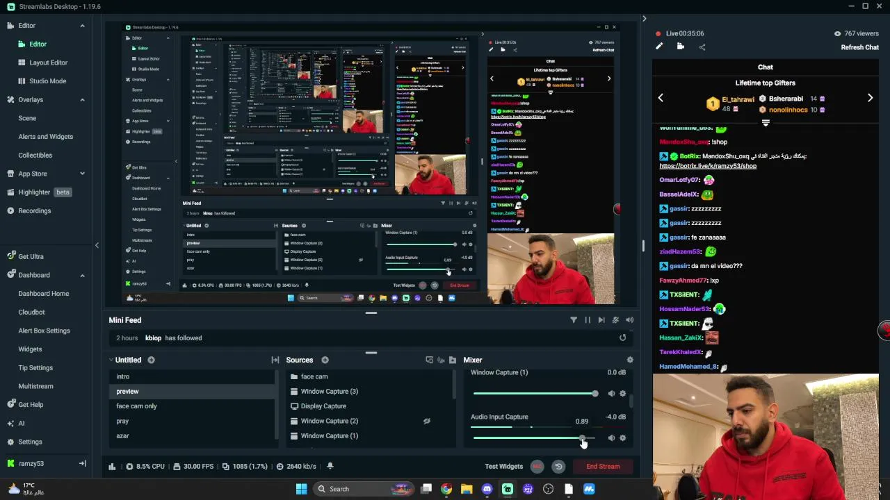The height and width of the screenshot is (500, 890).
Task: Open the botrix.live shop link in chat
Action: 708,166
